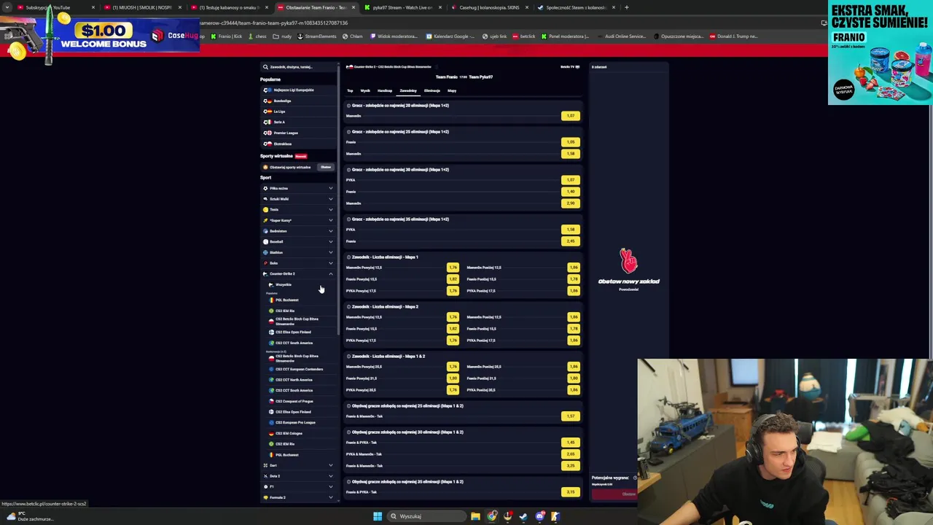Click the sidebar search field
Image resolution: width=933 pixels, height=525 pixels.
[299, 67]
